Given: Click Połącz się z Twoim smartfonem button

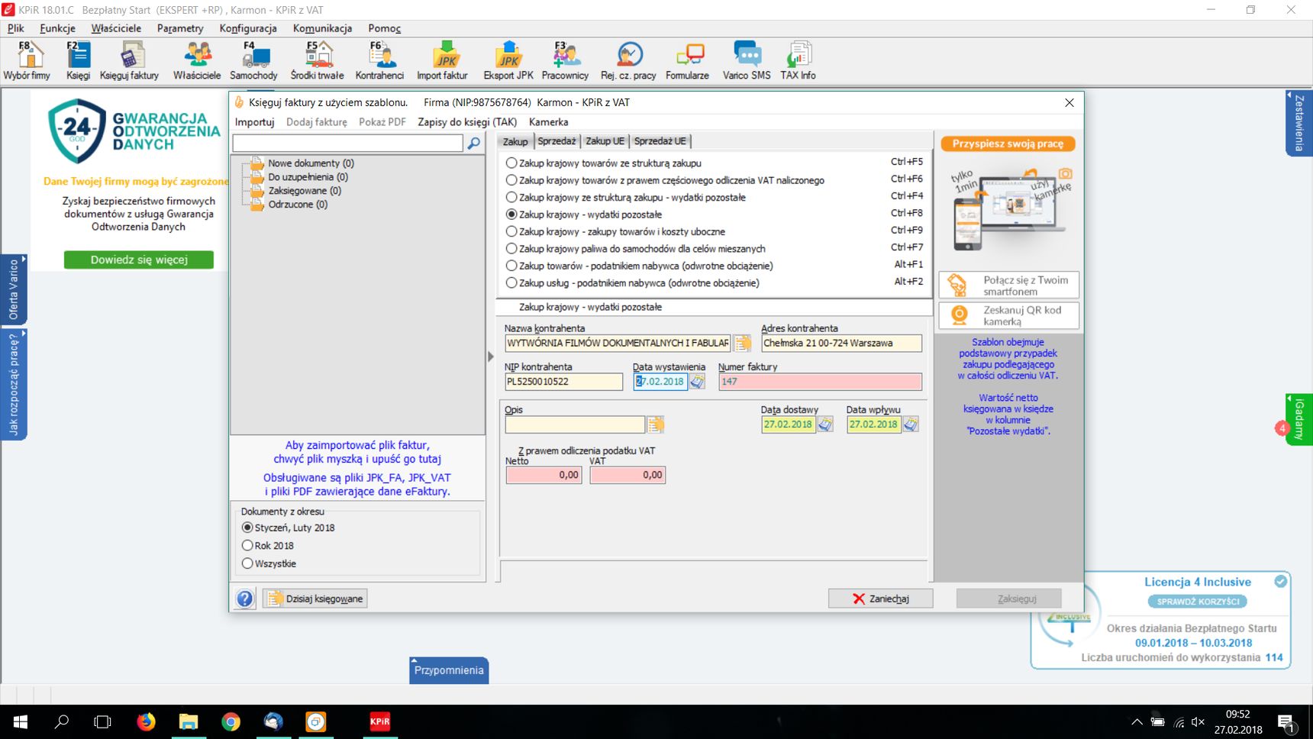Looking at the screenshot, I should coord(1008,286).
